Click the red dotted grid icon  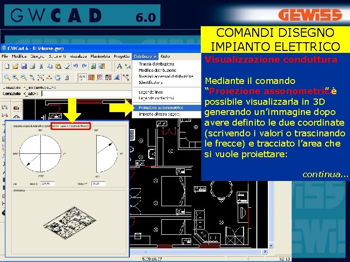coord(91,77)
